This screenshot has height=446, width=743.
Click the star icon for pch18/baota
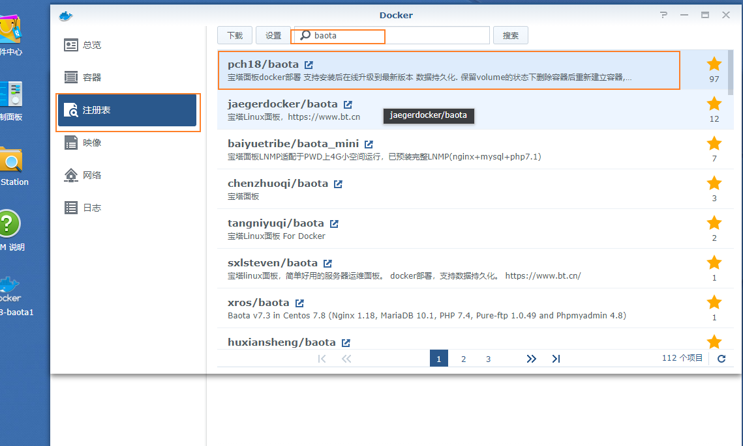(x=714, y=64)
